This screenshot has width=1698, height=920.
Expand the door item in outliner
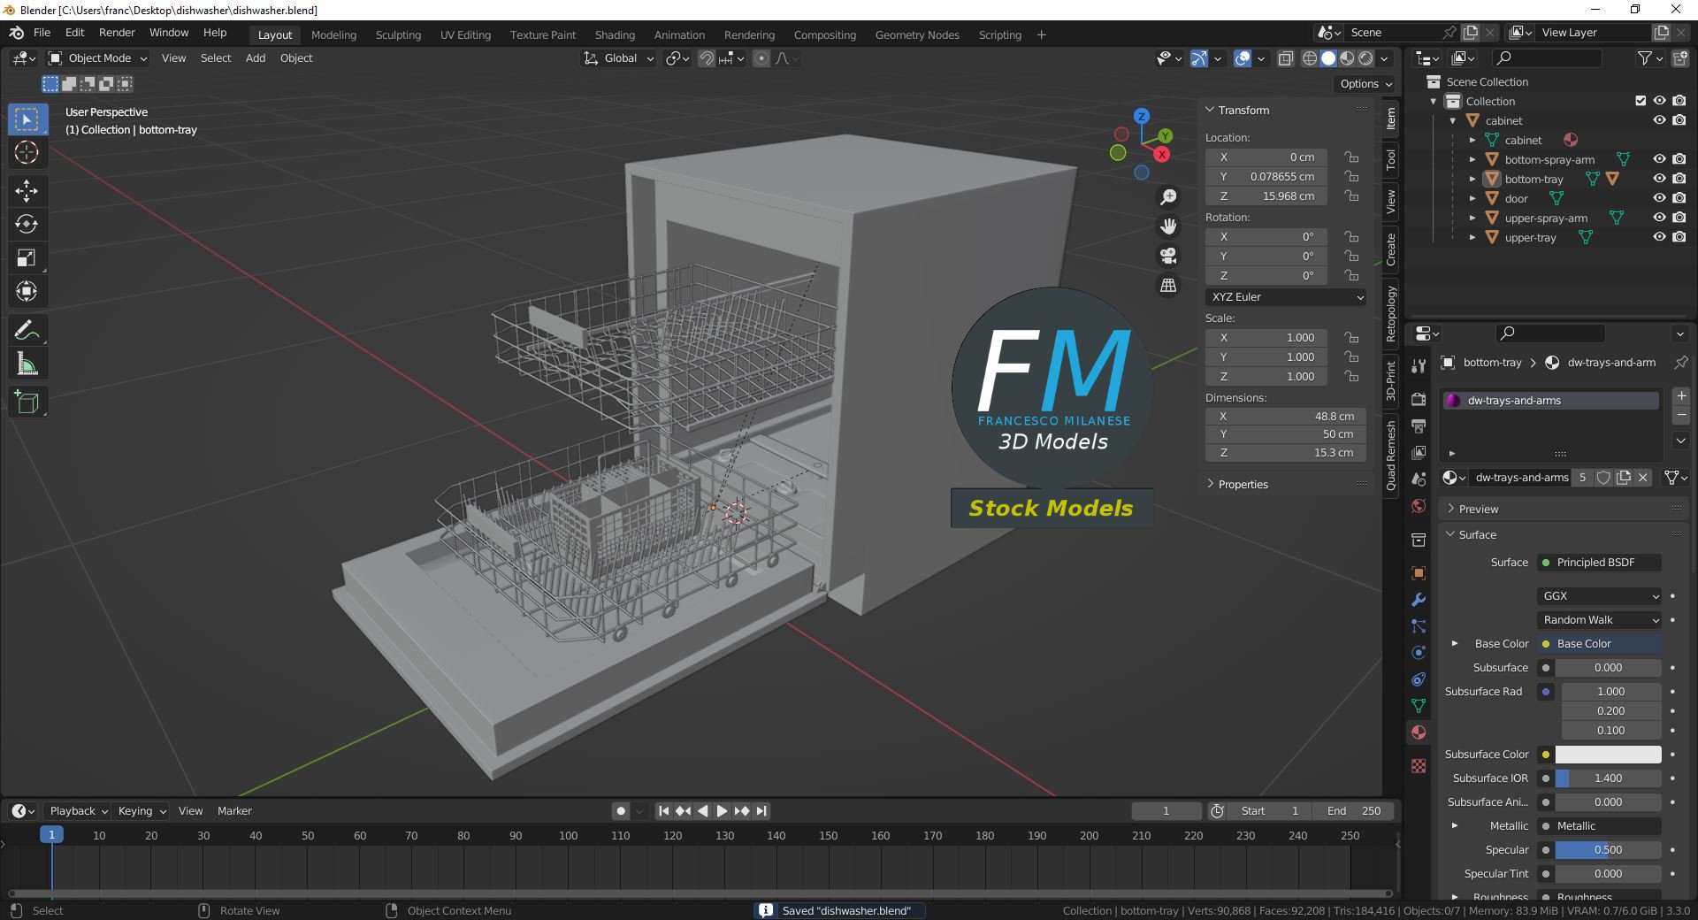[1472, 199]
